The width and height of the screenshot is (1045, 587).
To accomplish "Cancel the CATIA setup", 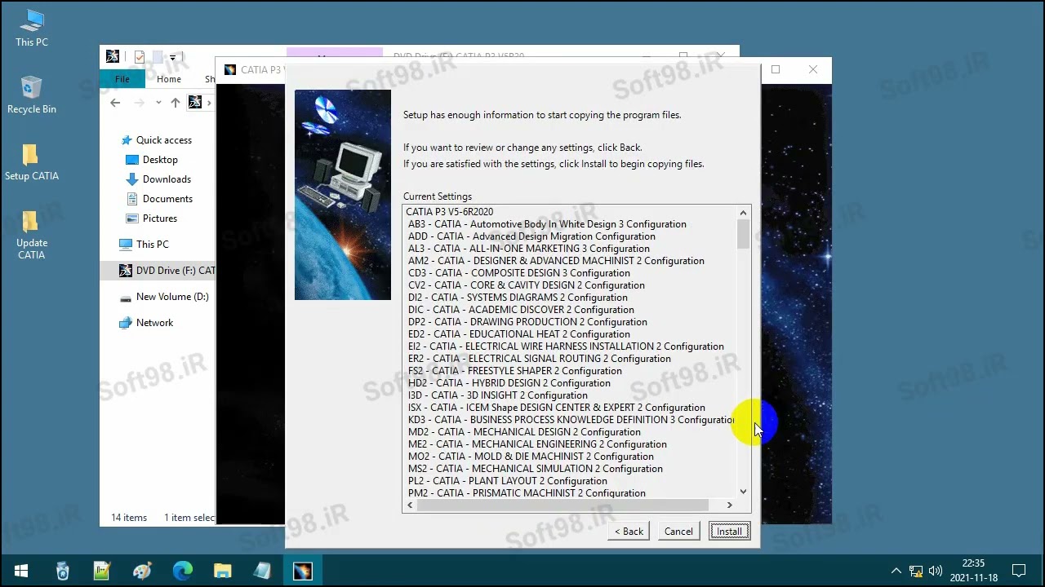I will [678, 532].
